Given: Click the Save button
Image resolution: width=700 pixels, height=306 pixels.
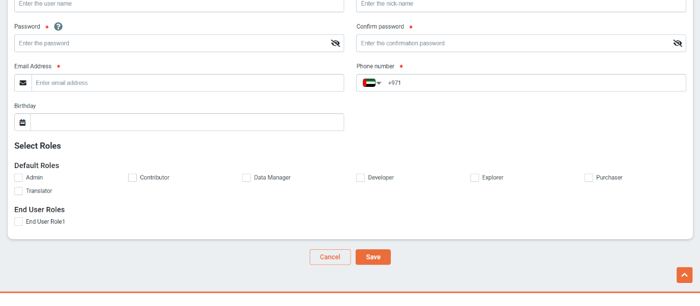Looking at the screenshot, I should coord(373,257).
